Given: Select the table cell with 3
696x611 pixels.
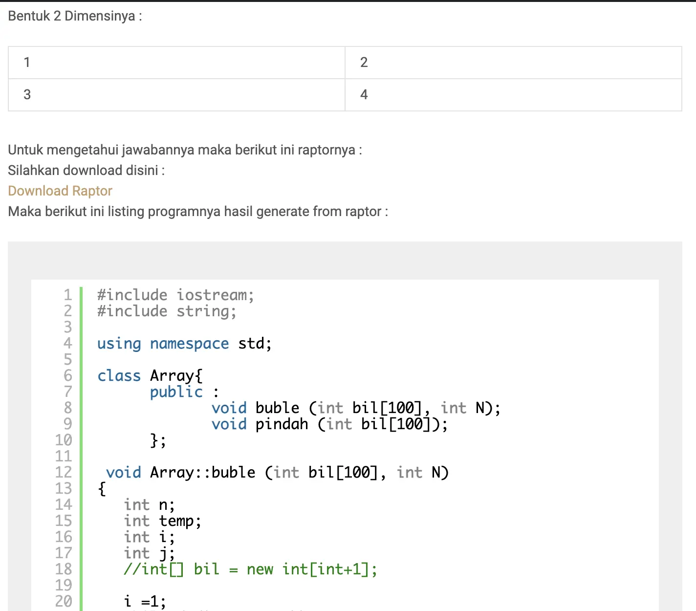Looking at the screenshot, I should coord(176,95).
